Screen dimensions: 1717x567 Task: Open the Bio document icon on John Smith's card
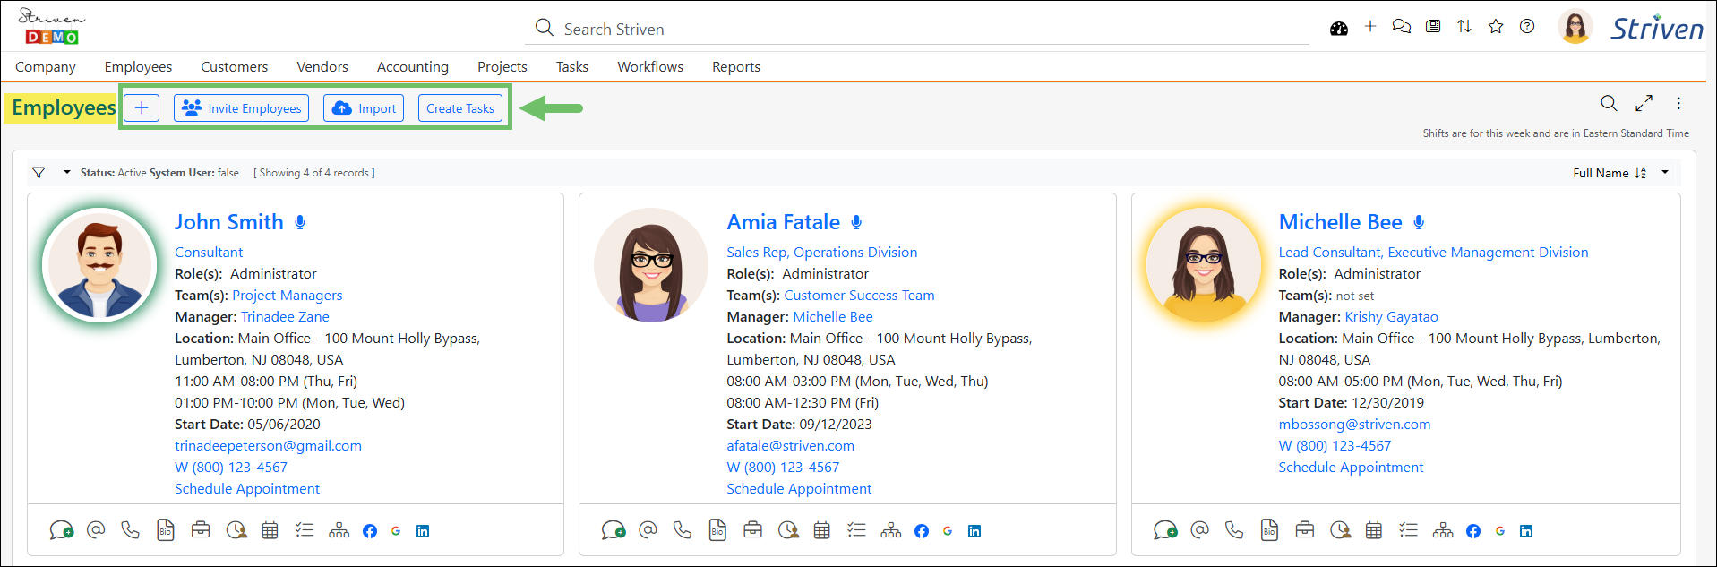(165, 530)
